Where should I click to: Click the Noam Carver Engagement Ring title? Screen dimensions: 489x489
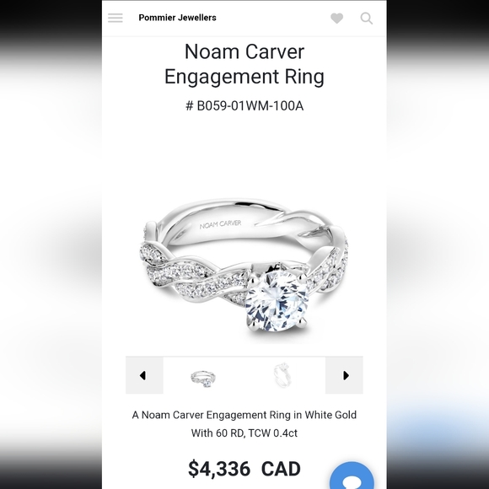pos(244,64)
